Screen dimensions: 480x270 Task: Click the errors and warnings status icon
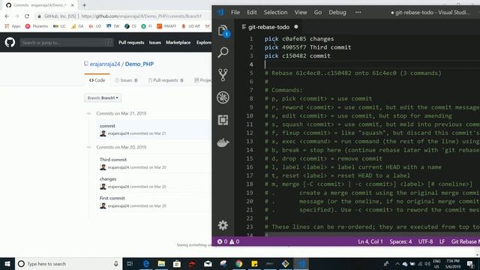(228, 241)
